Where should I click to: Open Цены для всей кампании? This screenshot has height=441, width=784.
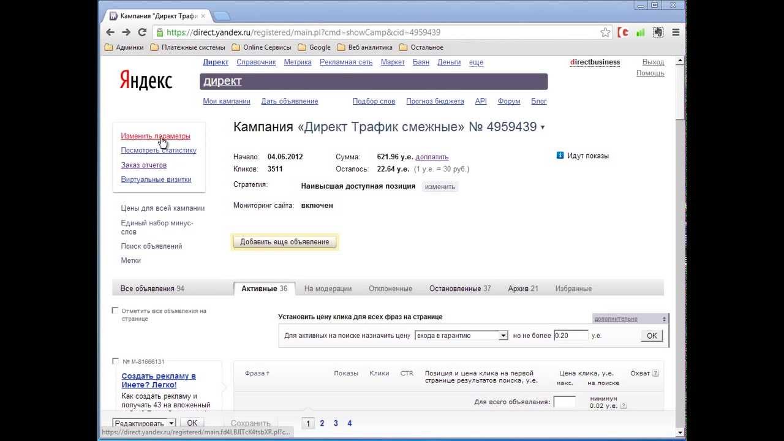[163, 208]
